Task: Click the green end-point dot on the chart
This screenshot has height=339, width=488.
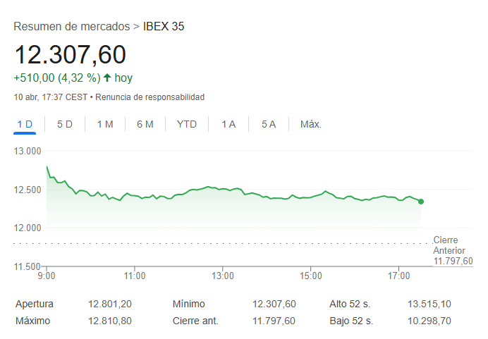Action: coord(421,202)
